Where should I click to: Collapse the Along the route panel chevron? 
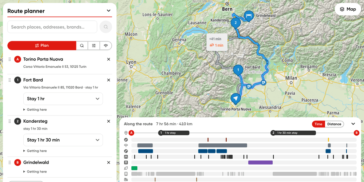coord(353,124)
